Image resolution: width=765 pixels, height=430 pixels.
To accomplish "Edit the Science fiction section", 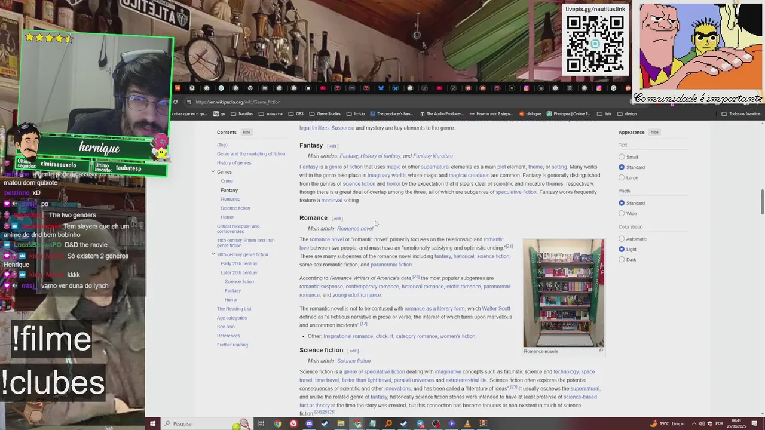I will [353, 351].
